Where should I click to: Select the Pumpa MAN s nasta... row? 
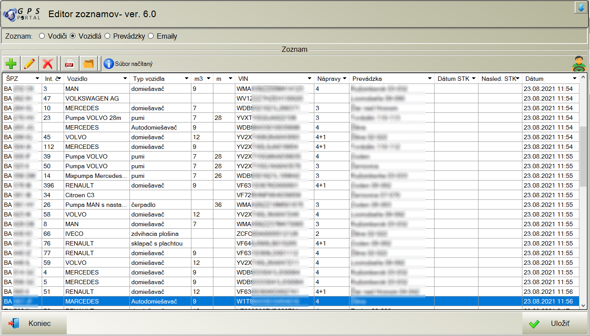[291, 205]
